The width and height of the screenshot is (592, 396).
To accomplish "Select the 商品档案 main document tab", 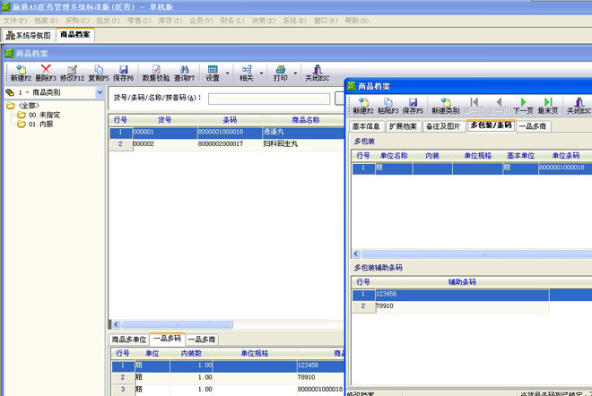I will [75, 35].
